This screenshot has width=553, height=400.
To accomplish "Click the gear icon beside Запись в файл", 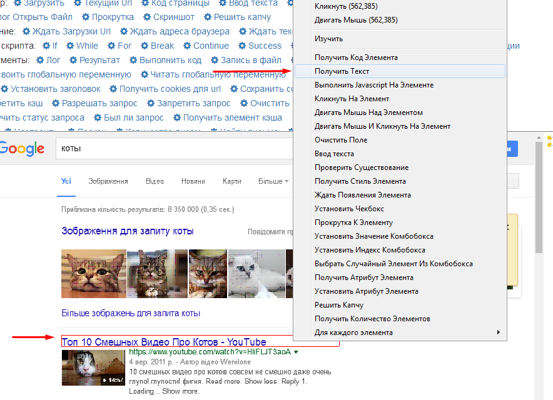I will [x=215, y=60].
